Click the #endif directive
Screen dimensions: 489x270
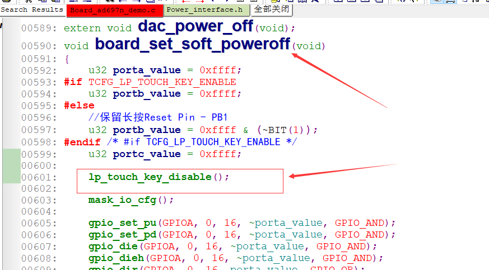[82, 142]
